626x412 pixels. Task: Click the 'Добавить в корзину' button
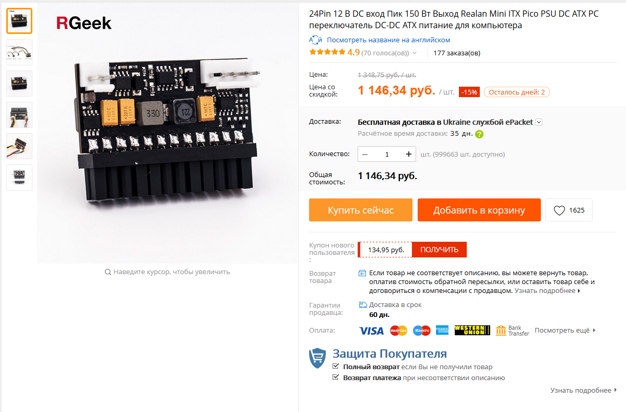pos(479,210)
